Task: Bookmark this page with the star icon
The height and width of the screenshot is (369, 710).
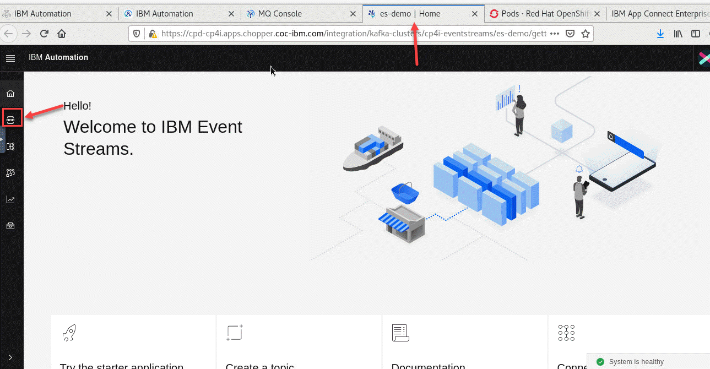Action: pyautogui.click(x=586, y=34)
